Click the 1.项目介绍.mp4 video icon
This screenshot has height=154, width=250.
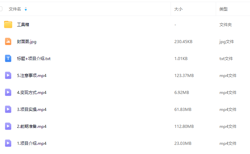(x=8, y=143)
